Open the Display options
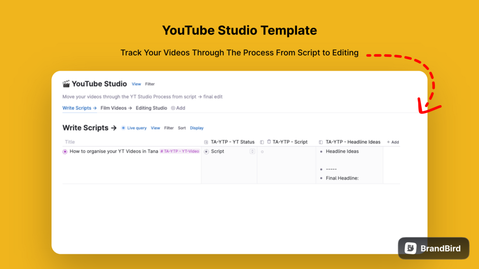 pos(197,128)
